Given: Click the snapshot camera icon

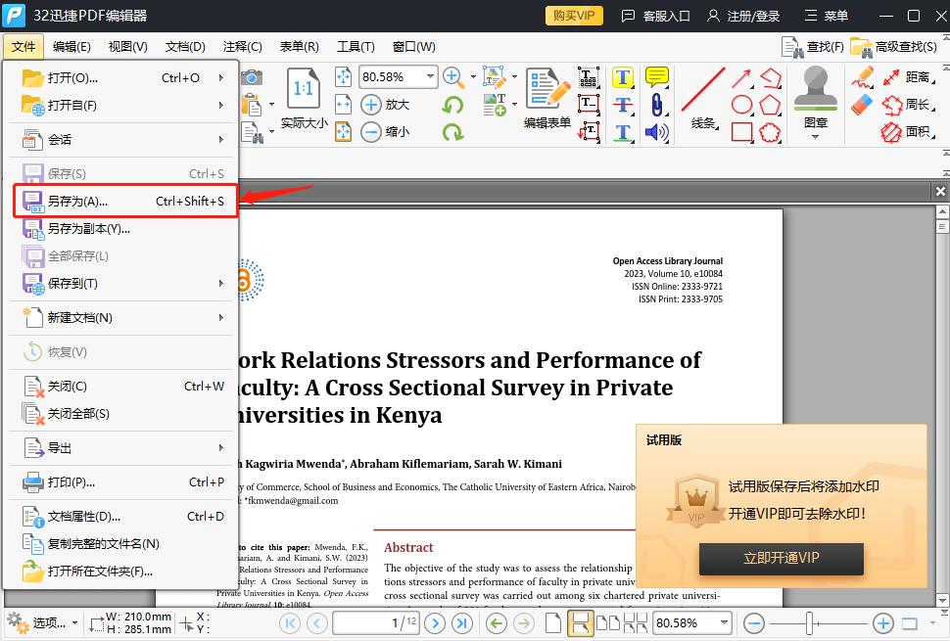Looking at the screenshot, I should point(252,77).
